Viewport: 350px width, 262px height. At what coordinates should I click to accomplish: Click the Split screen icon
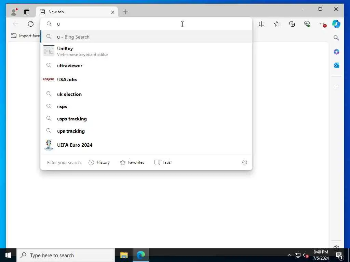click(x=261, y=24)
